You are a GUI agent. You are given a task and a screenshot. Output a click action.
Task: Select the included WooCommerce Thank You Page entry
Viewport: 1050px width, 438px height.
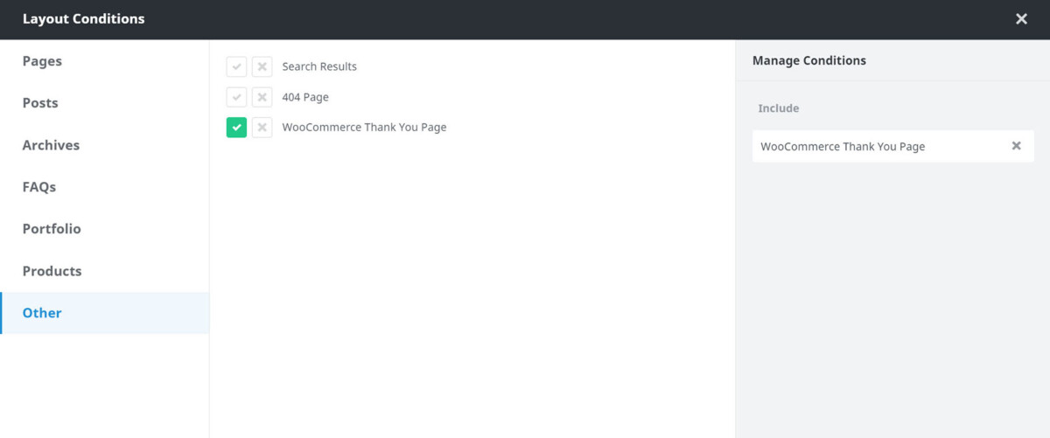point(843,146)
